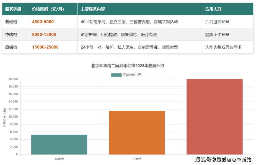
Task: Click the 助浴护理、用药提醒 service description cell
Action: click(119, 34)
